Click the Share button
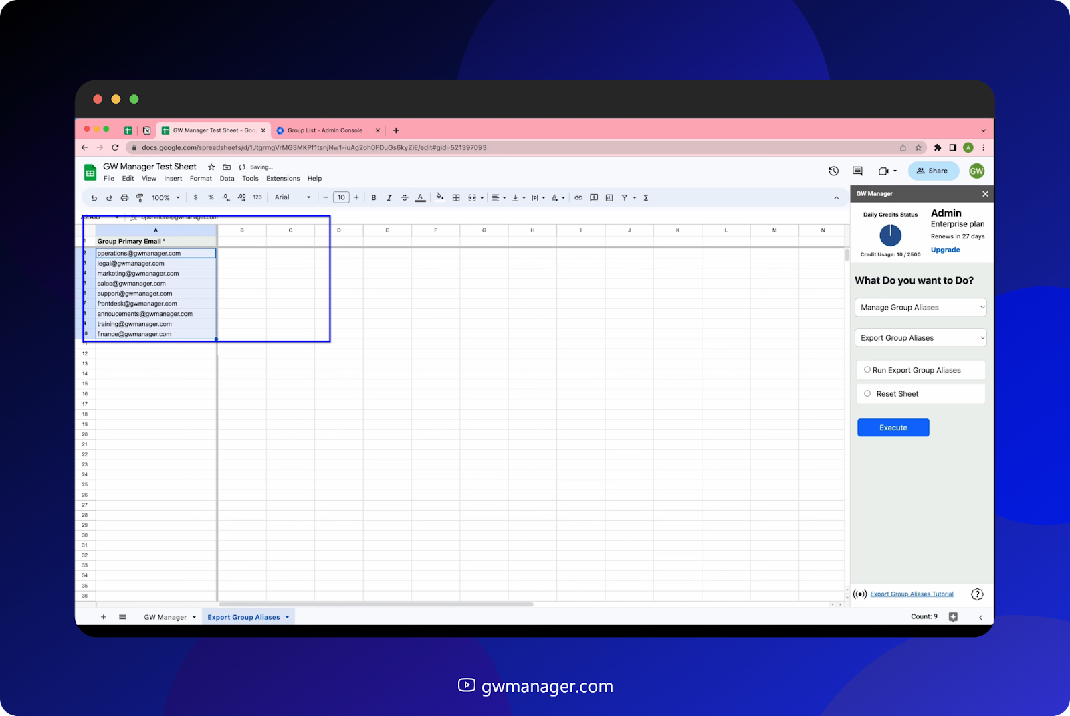The image size is (1070, 716). pyautogui.click(x=933, y=171)
